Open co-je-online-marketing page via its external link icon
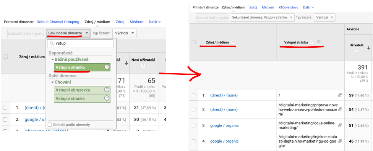The image size is (373, 151). [x=340, y=125]
